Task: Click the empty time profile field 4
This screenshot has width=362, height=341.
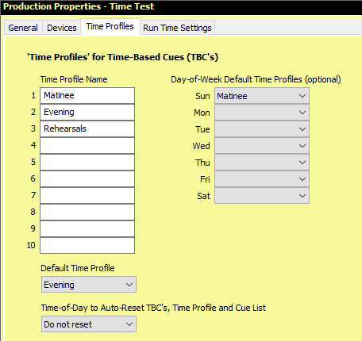Action: (x=87, y=146)
